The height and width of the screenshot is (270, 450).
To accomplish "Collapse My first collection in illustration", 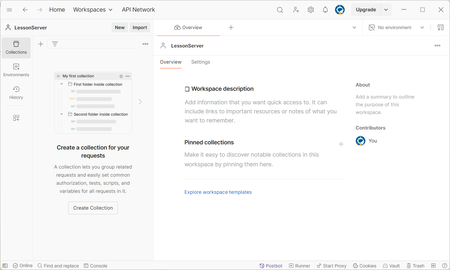I will point(58,76).
